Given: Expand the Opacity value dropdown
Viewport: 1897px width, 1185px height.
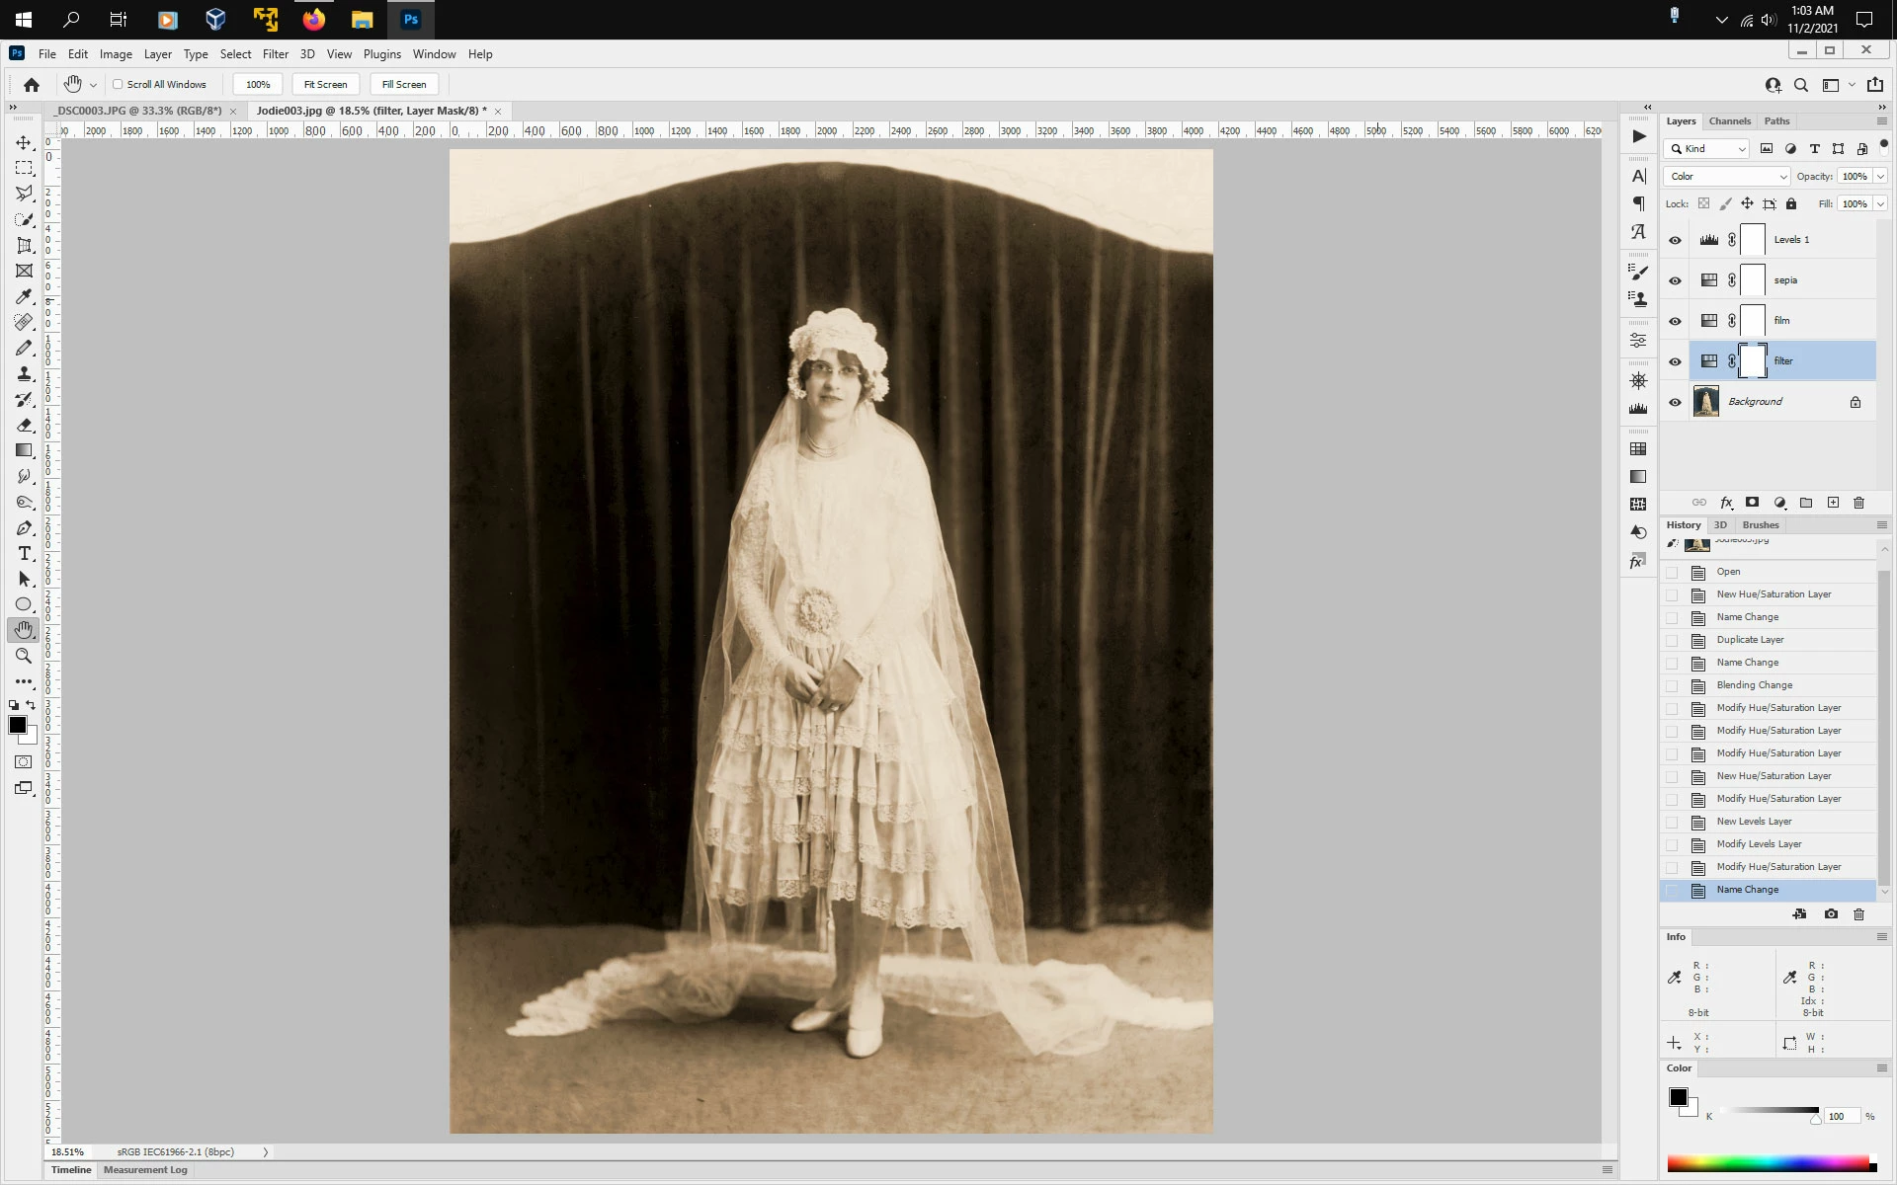Looking at the screenshot, I should 1879,177.
